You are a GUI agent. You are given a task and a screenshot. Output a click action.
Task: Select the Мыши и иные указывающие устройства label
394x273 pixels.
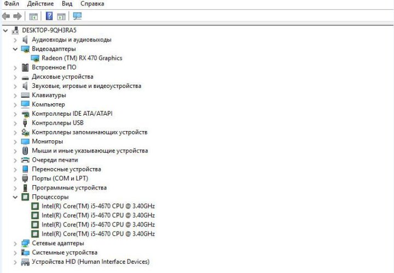(x=90, y=151)
